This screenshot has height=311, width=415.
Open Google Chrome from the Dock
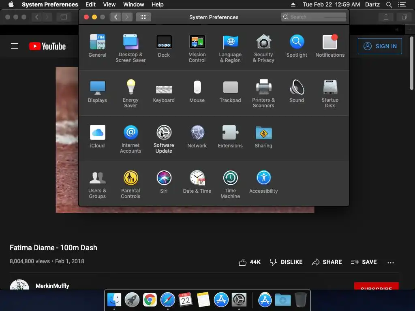(150, 300)
